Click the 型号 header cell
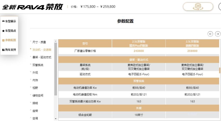Screen dimensions: 221x121 [85, 43]
